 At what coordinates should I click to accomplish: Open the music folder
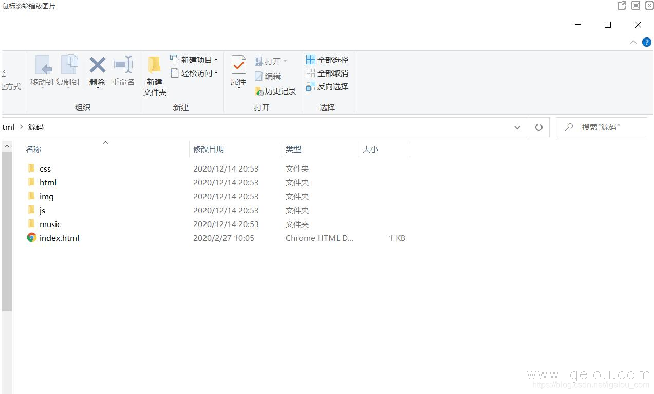click(50, 224)
